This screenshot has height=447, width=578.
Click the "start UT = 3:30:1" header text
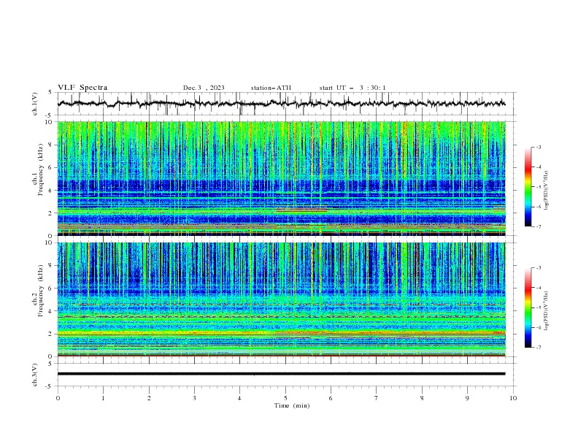click(352, 88)
